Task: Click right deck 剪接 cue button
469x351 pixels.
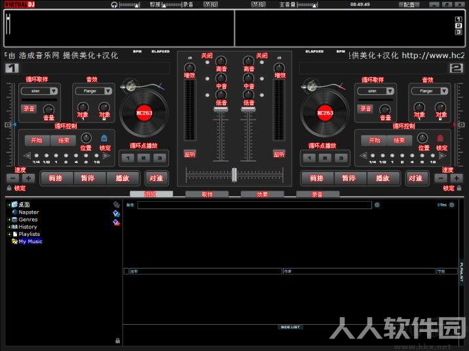Action: [316, 178]
